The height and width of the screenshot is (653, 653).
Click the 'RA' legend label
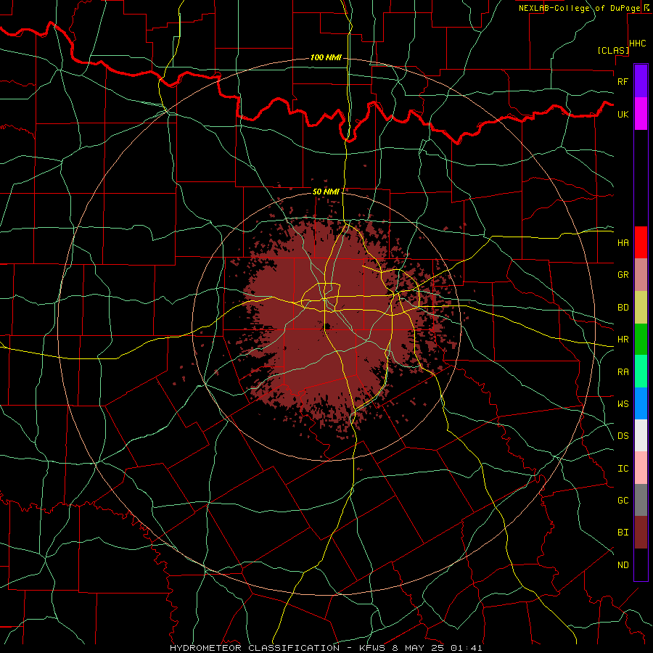[623, 372]
